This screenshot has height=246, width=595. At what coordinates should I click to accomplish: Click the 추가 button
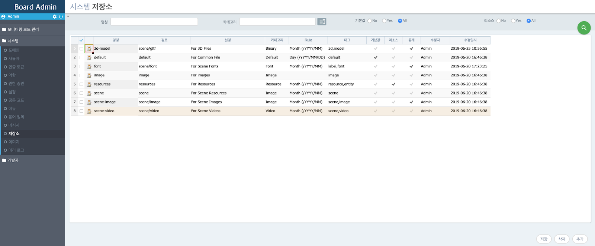580,239
